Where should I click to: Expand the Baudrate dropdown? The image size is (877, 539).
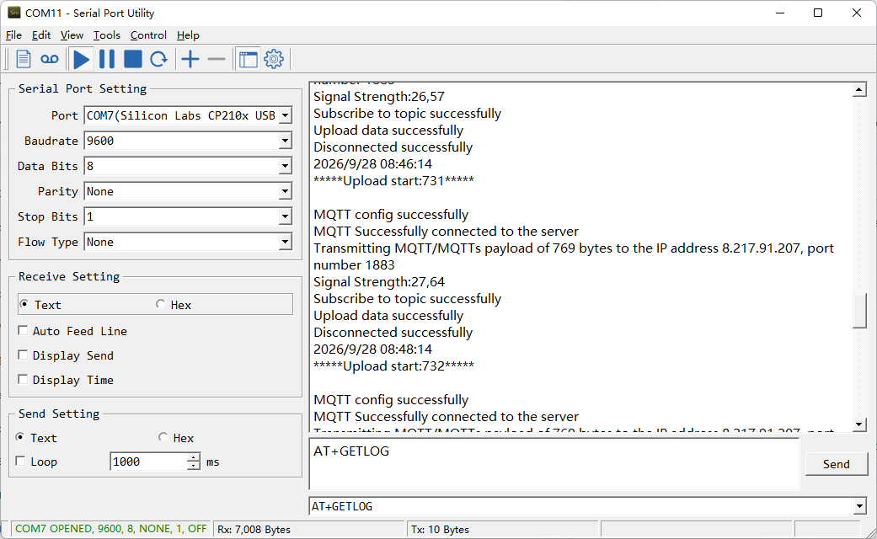(x=286, y=141)
